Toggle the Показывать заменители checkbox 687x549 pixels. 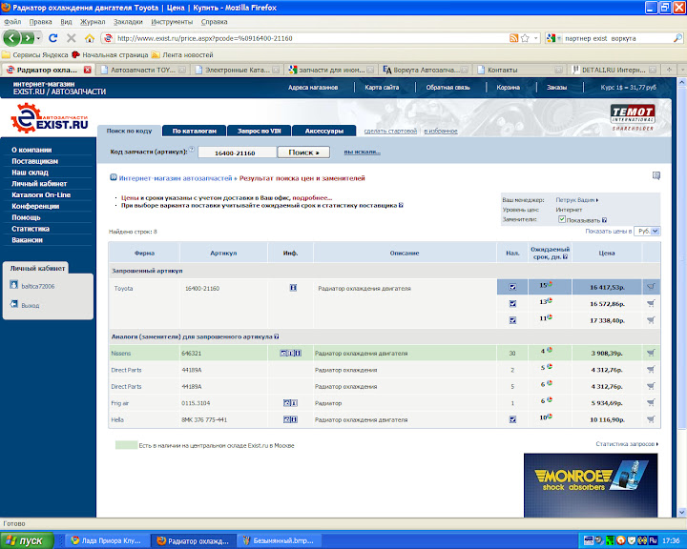pyautogui.click(x=561, y=219)
